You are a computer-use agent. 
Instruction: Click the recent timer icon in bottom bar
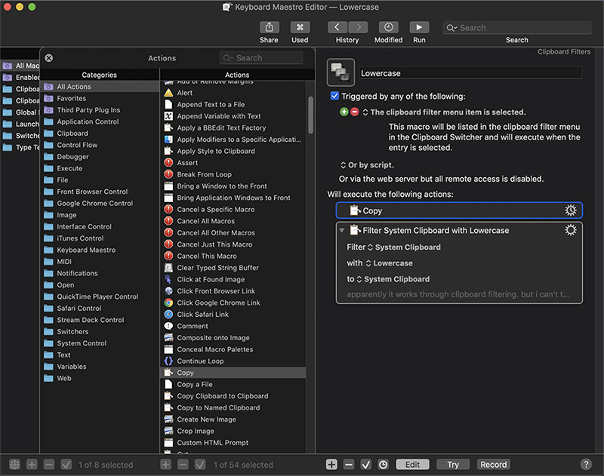click(x=384, y=465)
